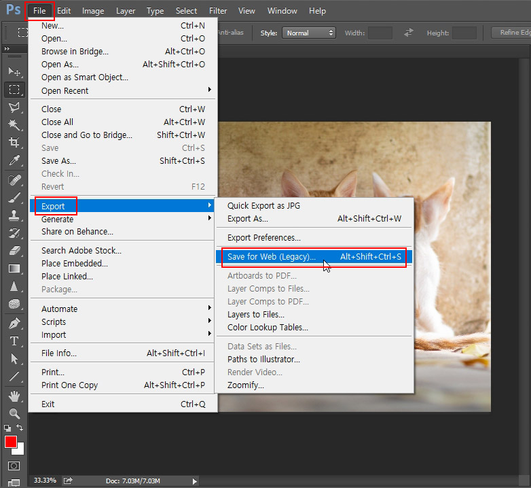The image size is (531, 488).
Task: Select the Line tool
Action: tap(14, 376)
